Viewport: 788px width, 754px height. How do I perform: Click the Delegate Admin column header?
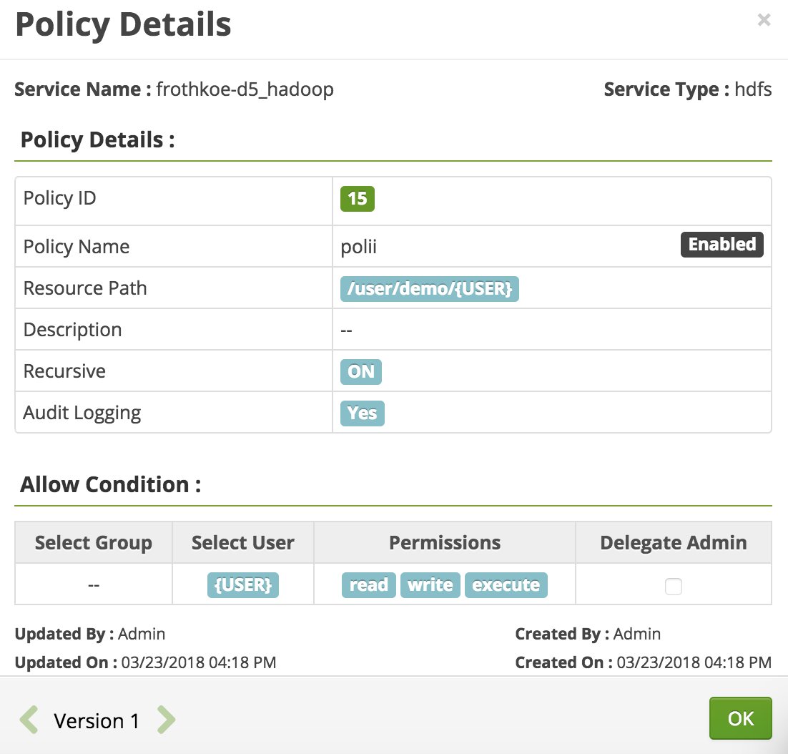point(673,543)
